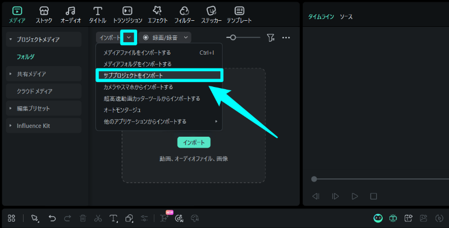Click the scissors split icon
The height and width of the screenshot is (228, 449).
point(98,218)
